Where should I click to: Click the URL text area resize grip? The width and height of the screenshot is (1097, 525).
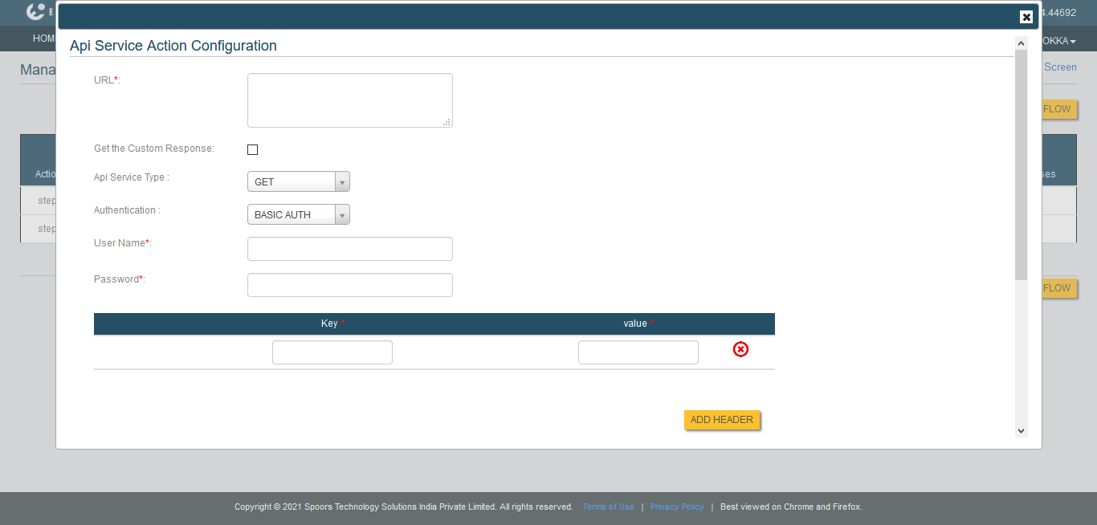(447, 123)
